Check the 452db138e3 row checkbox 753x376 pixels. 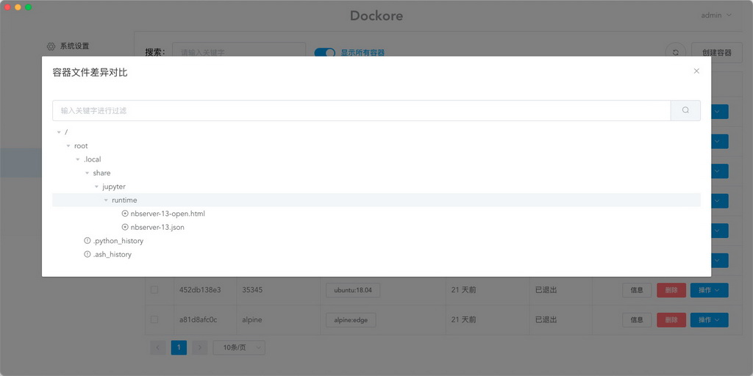pos(154,290)
